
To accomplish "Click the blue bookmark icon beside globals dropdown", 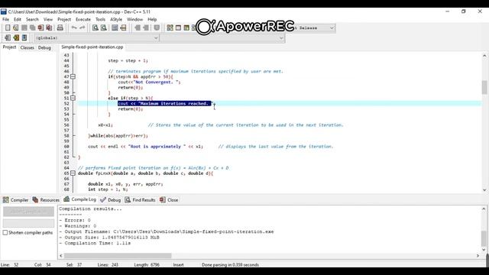I will (x=24, y=37).
